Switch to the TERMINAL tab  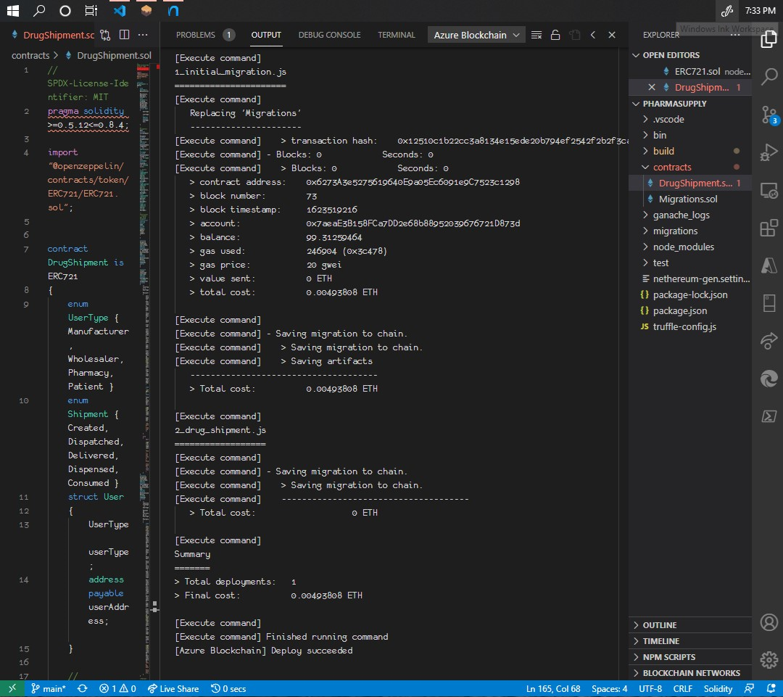pyautogui.click(x=397, y=35)
